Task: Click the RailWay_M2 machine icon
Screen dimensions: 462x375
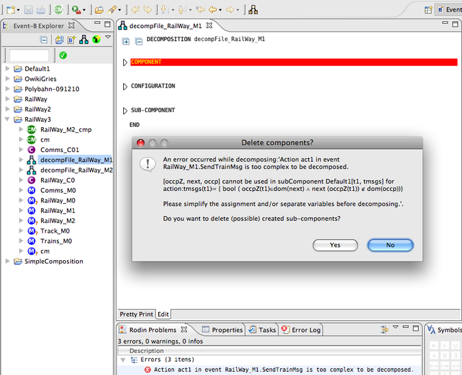Action: [31, 221]
